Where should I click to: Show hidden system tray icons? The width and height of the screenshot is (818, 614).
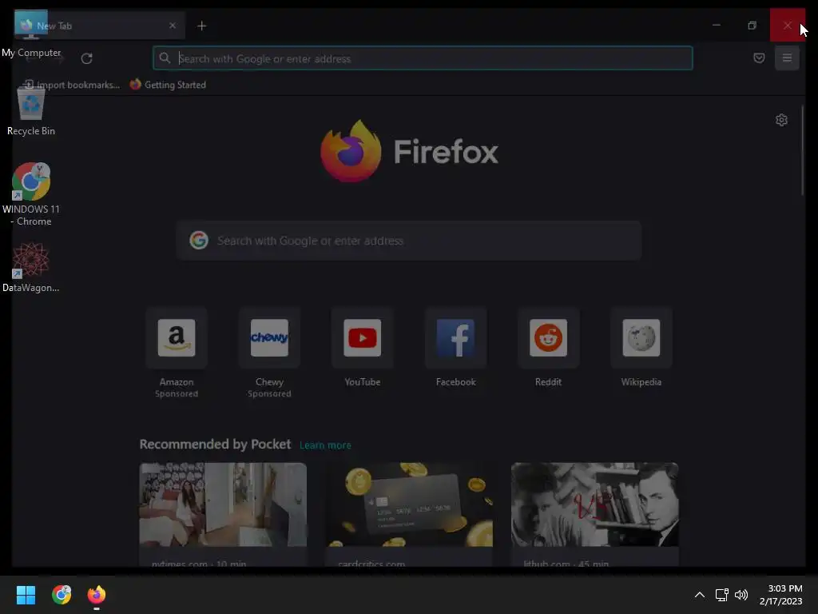[x=700, y=595]
